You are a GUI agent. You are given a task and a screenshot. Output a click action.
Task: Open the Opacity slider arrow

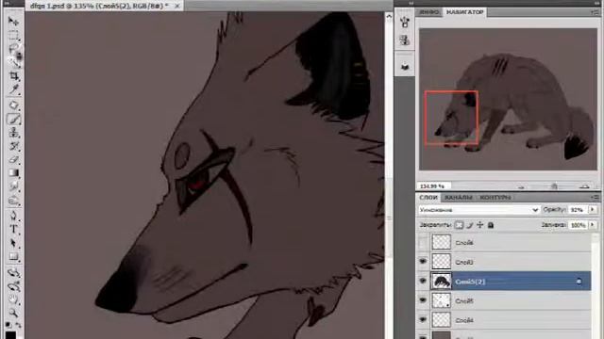click(x=593, y=210)
